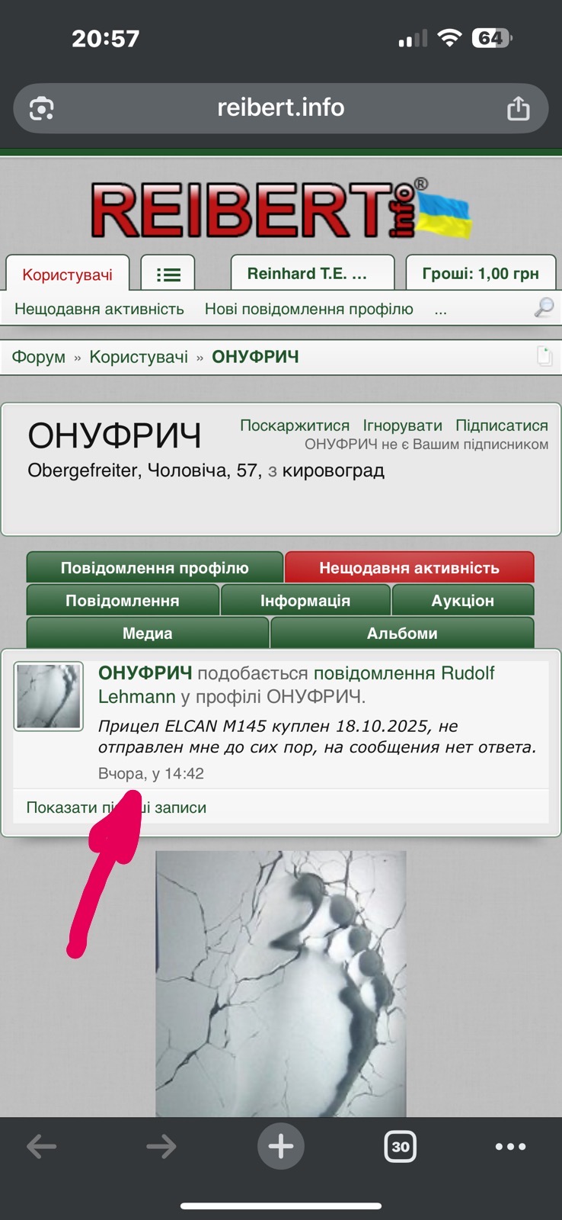Screen dimensions: 562x1220
Task: Tap the battery indicator showing 64
Action: click(x=492, y=38)
